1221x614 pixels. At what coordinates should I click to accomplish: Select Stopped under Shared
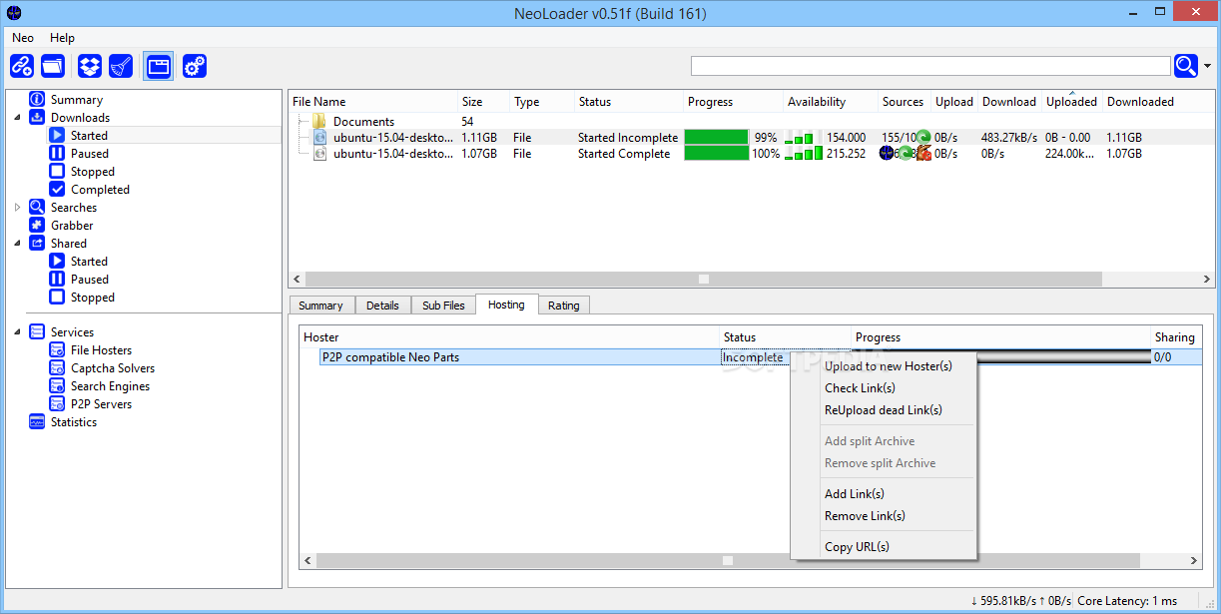click(93, 298)
